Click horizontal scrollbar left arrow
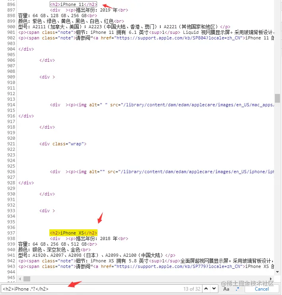The width and height of the screenshot is (282, 295). click(x=20, y=279)
